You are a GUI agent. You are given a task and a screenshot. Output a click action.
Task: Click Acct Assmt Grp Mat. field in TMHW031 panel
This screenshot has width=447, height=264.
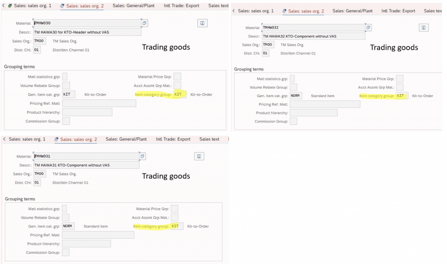coord(175,217)
